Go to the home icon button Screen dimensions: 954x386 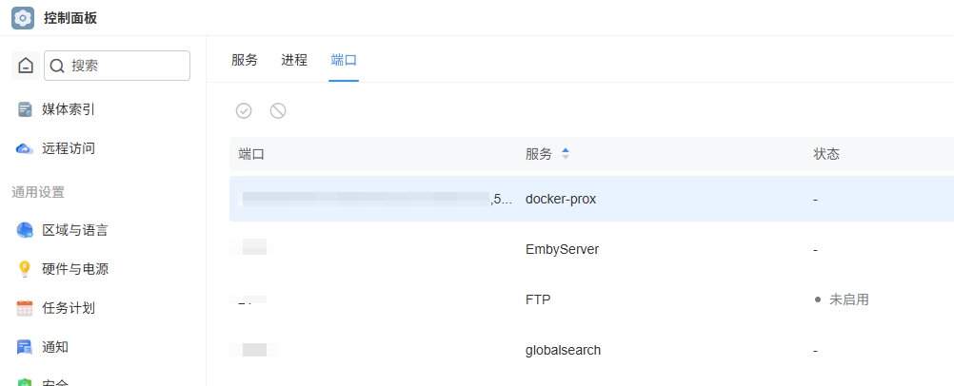26,66
